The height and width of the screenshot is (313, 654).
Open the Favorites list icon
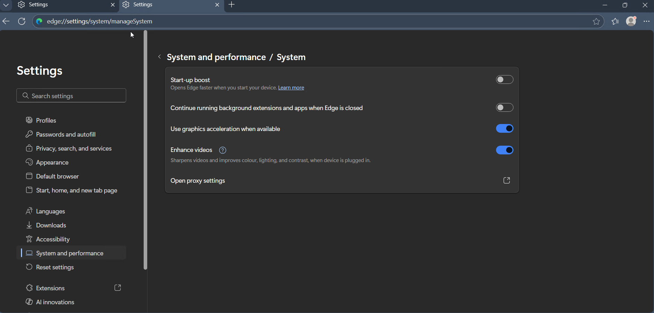click(x=615, y=22)
